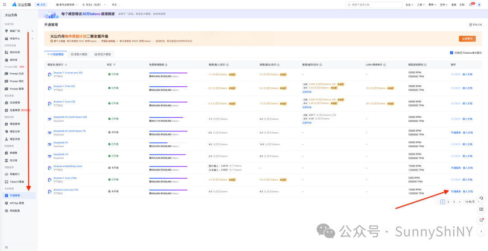Switch to the 语音大模型 tab
This screenshot has height=251, width=488.
[x=79, y=54]
